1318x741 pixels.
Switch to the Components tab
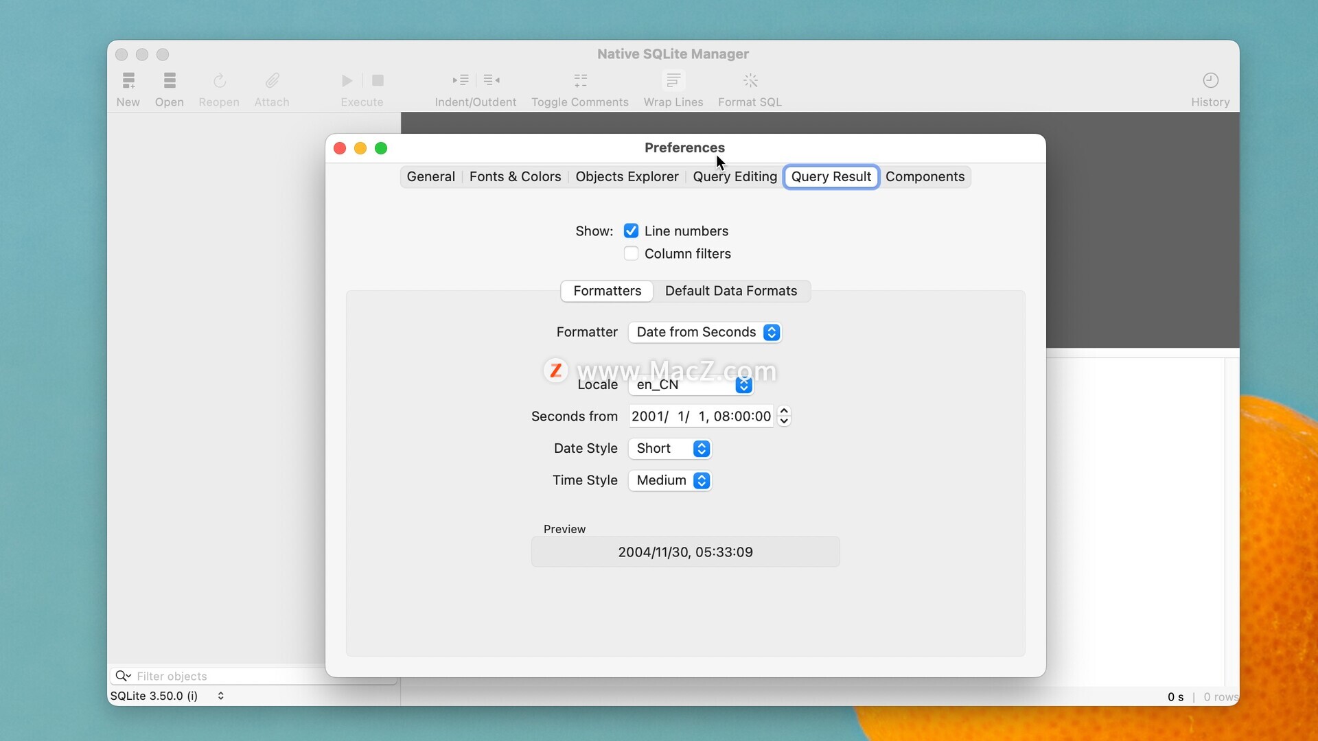coord(925,177)
